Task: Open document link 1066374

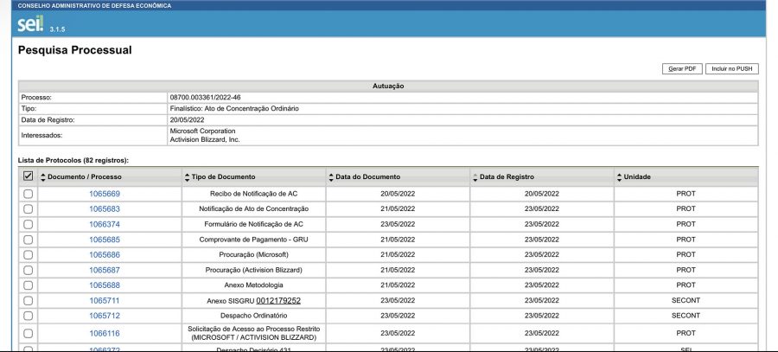Action: click(105, 224)
